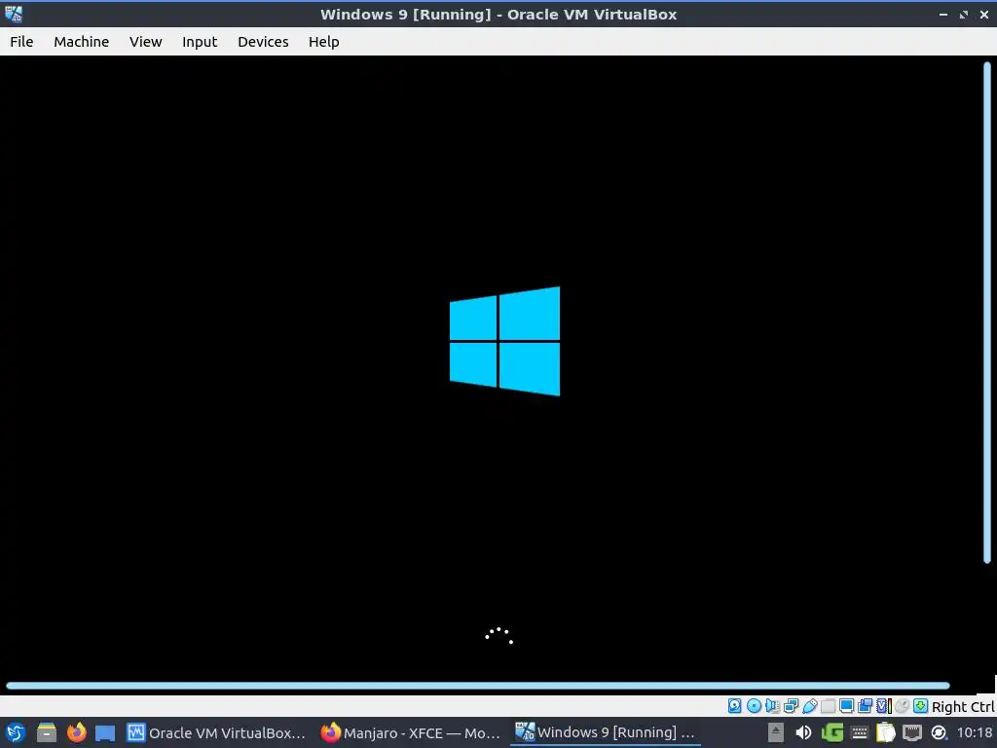
Task: Click the update notifier tray icon
Action: pos(939,732)
